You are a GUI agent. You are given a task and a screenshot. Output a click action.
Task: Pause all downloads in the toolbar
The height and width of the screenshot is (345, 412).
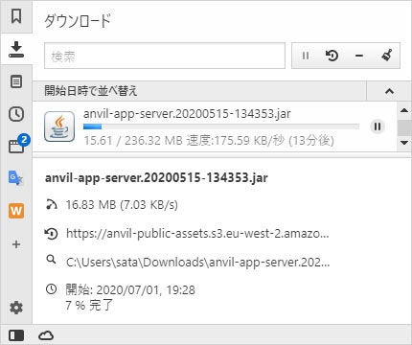[306, 56]
